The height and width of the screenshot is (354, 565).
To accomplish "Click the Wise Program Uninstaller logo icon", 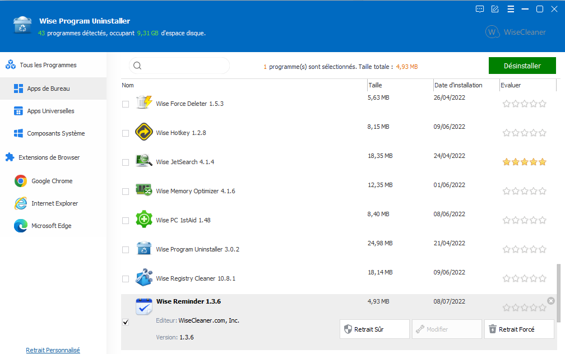I will (22, 26).
